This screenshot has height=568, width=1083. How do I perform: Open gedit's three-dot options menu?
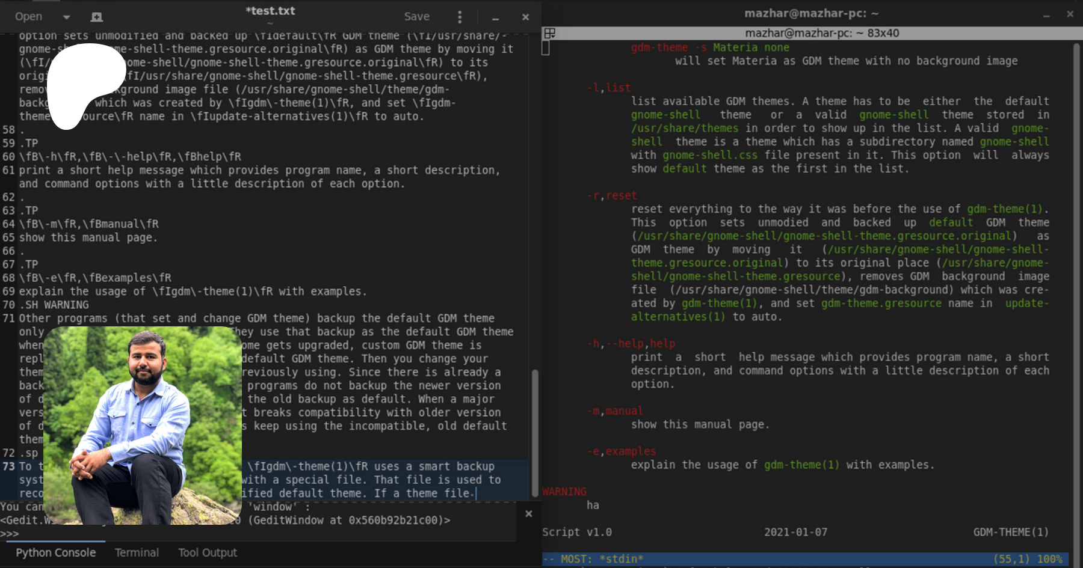(x=460, y=17)
